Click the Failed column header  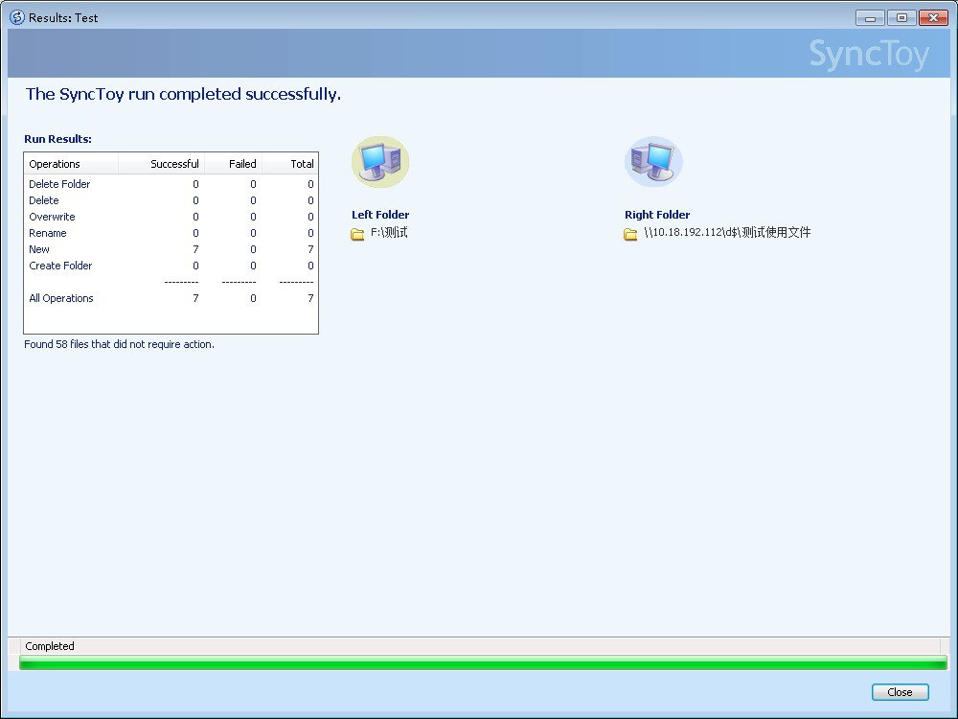pos(234,164)
